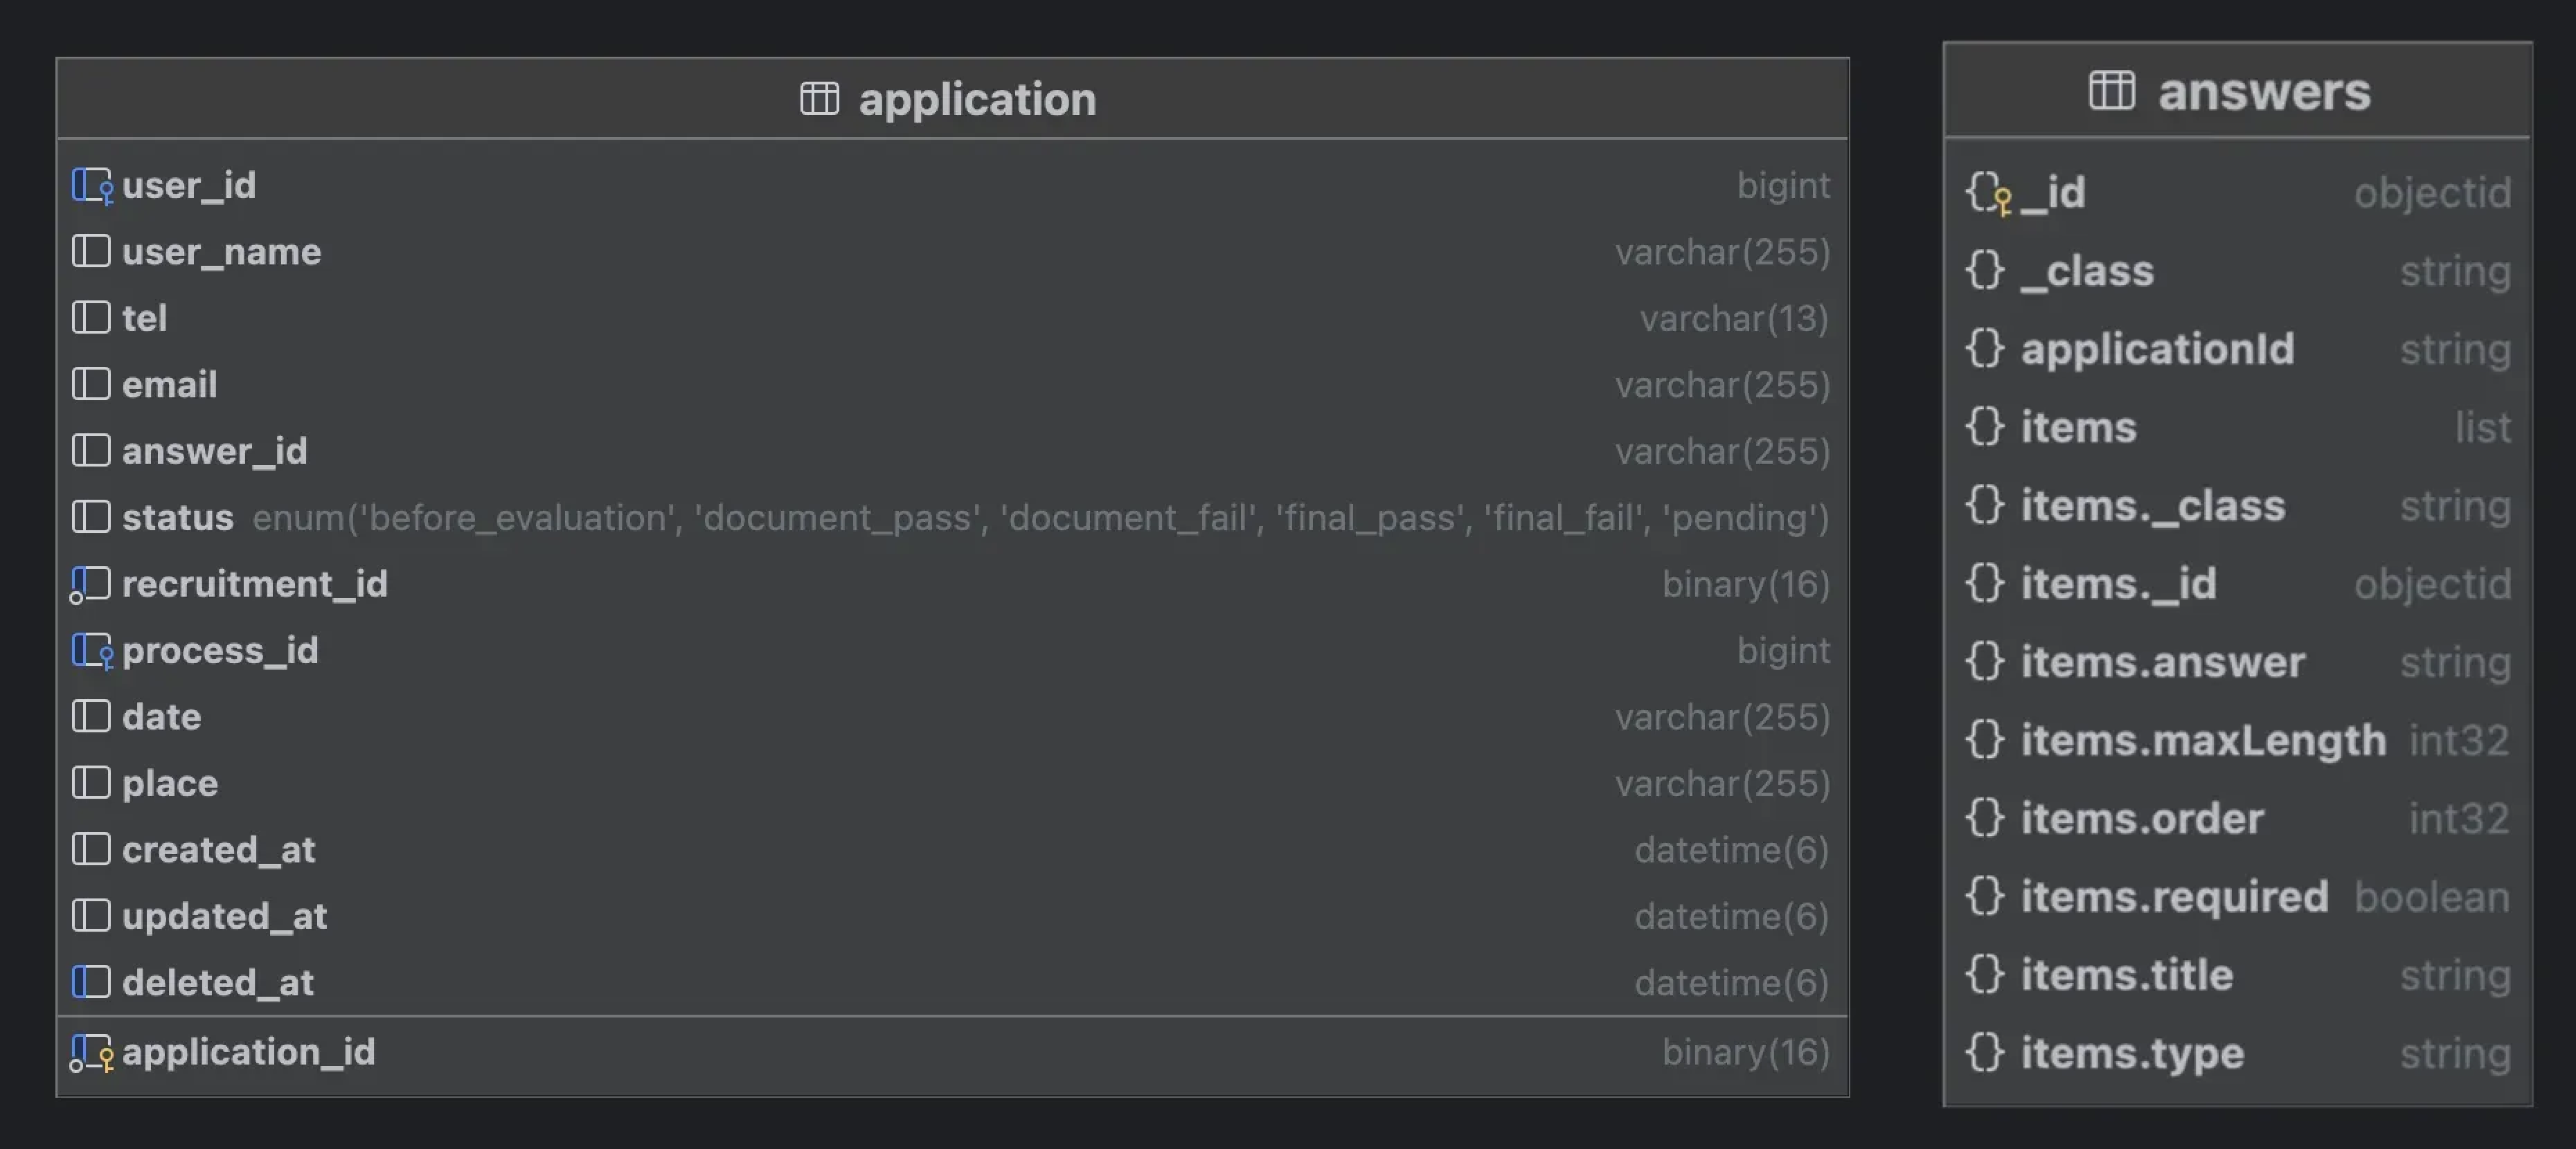2576x1149 pixels.
Task: Click the tel varchar(13) type label
Action: (x=1734, y=318)
